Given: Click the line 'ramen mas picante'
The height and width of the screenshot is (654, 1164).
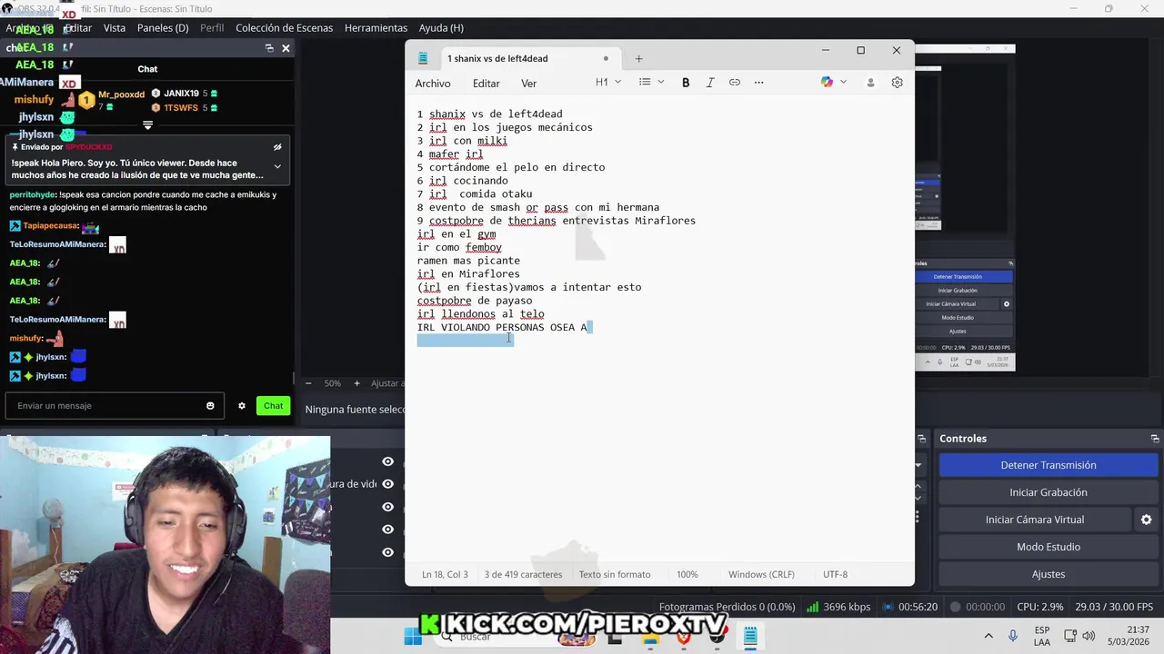Looking at the screenshot, I should coord(468,261).
